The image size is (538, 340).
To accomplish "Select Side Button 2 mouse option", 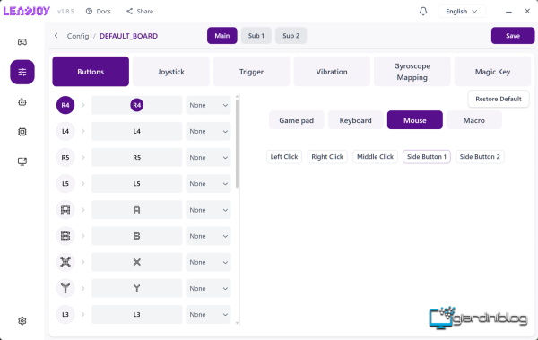I will [480, 157].
